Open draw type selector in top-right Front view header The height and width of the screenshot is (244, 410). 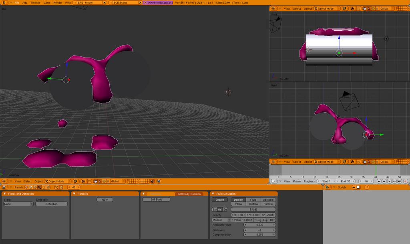pos(344,9)
